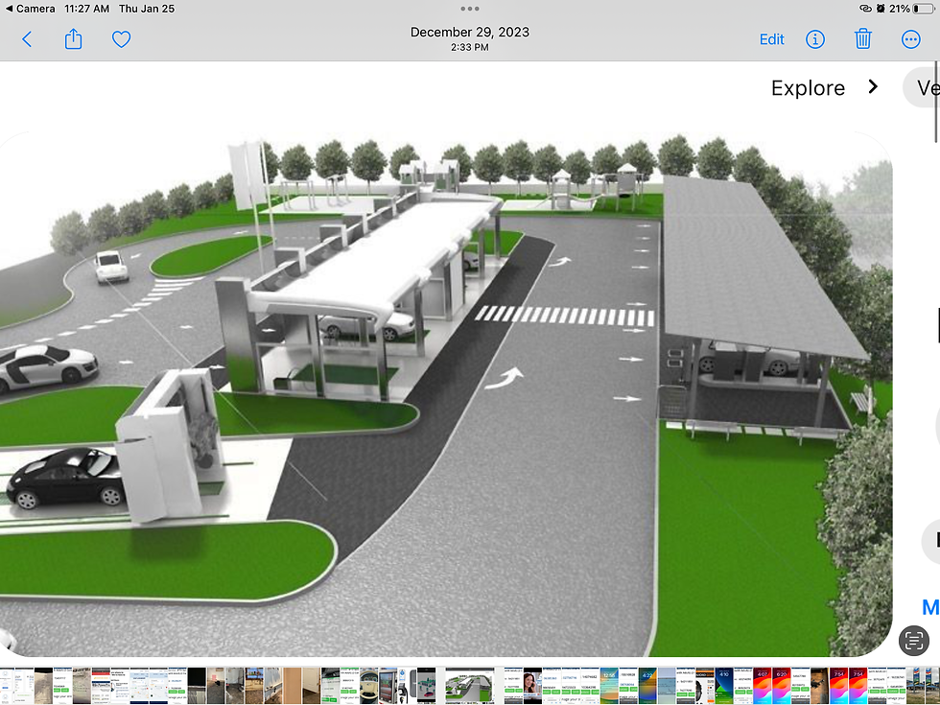Tap the blue M link at the right edge

click(x=929, y=606)
